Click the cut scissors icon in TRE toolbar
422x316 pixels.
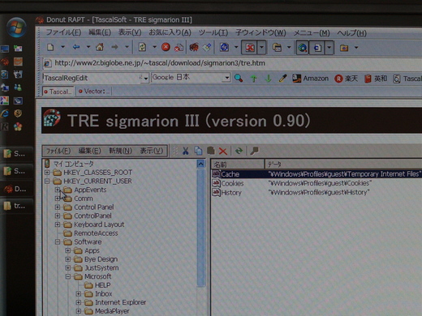click(185, 151)
